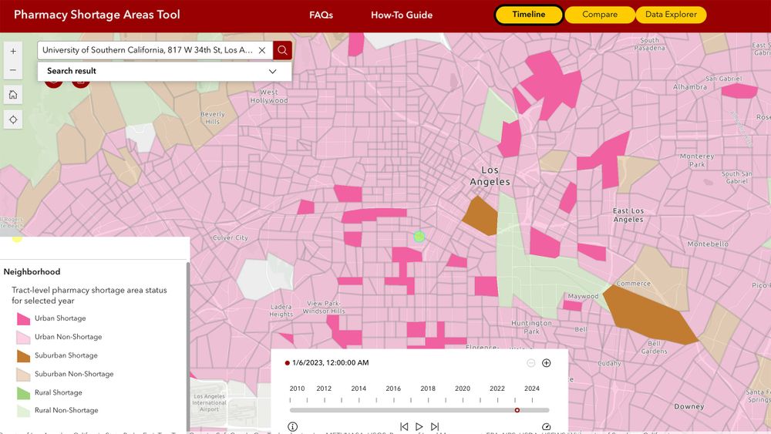The image size is (771, 434).
Task: Return to default map view home icon
Action: click(13, 94)
